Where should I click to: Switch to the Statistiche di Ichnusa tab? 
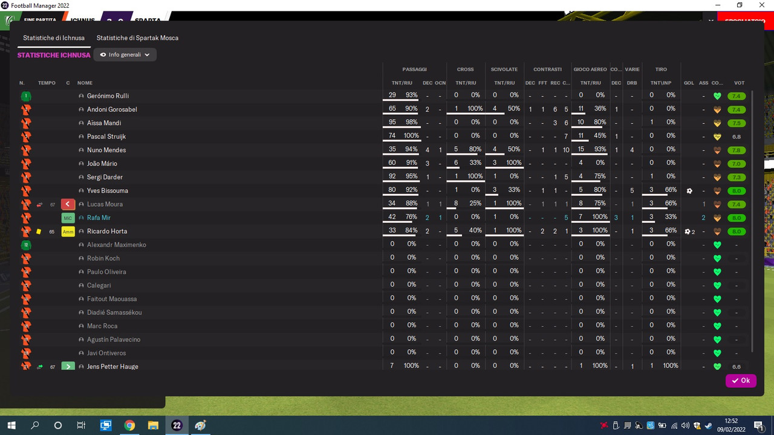(54, 38)
